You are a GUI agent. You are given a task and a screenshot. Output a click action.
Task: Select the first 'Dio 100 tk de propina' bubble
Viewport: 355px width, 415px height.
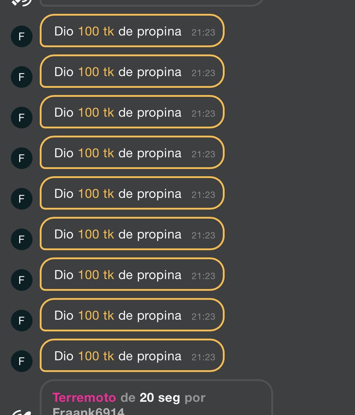click(x=132, y=31)
